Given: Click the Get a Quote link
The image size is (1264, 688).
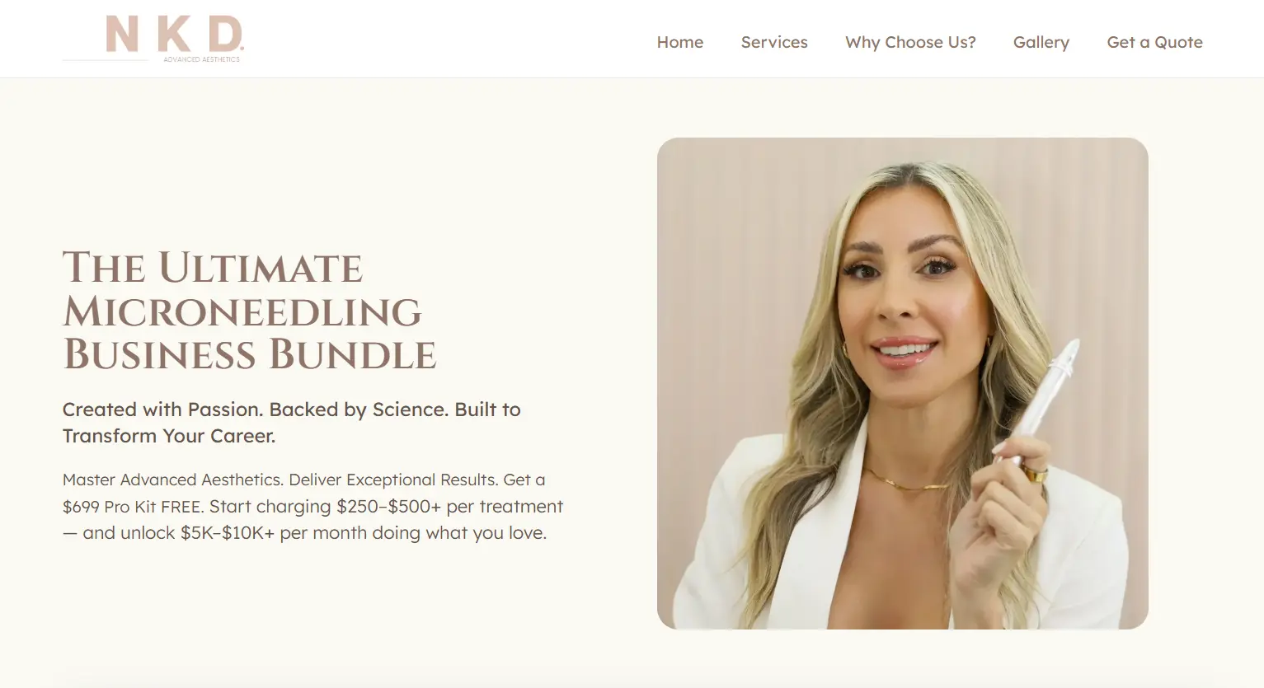Looking at the screenshot, I should coord(1154,42).
